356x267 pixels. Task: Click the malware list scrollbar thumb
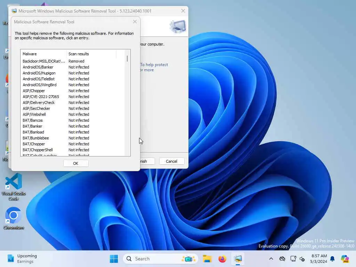pos(127,58)
